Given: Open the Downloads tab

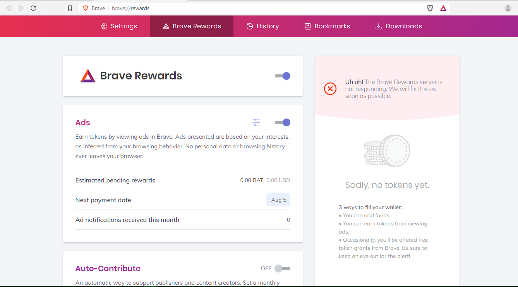Looking at the screenshot, I should coord(398,26).
